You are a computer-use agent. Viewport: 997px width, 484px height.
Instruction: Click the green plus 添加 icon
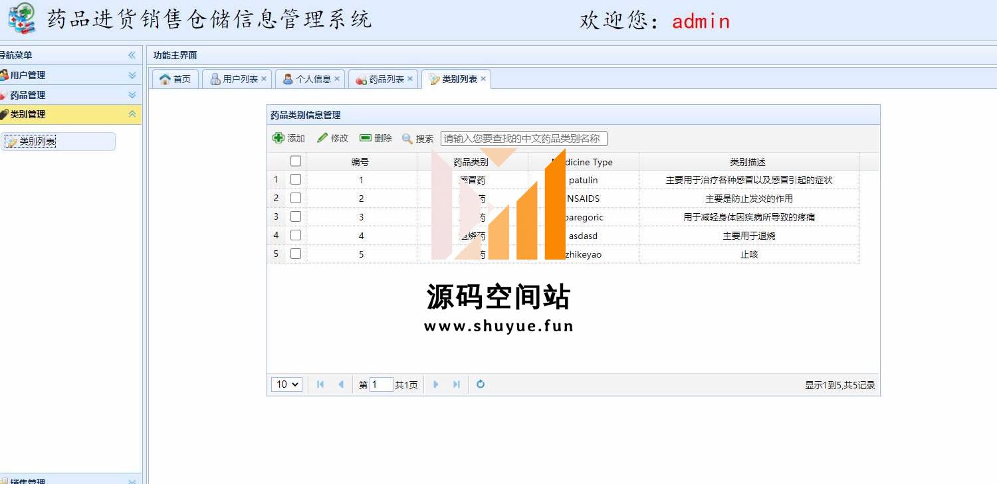[x=278, y=138]
